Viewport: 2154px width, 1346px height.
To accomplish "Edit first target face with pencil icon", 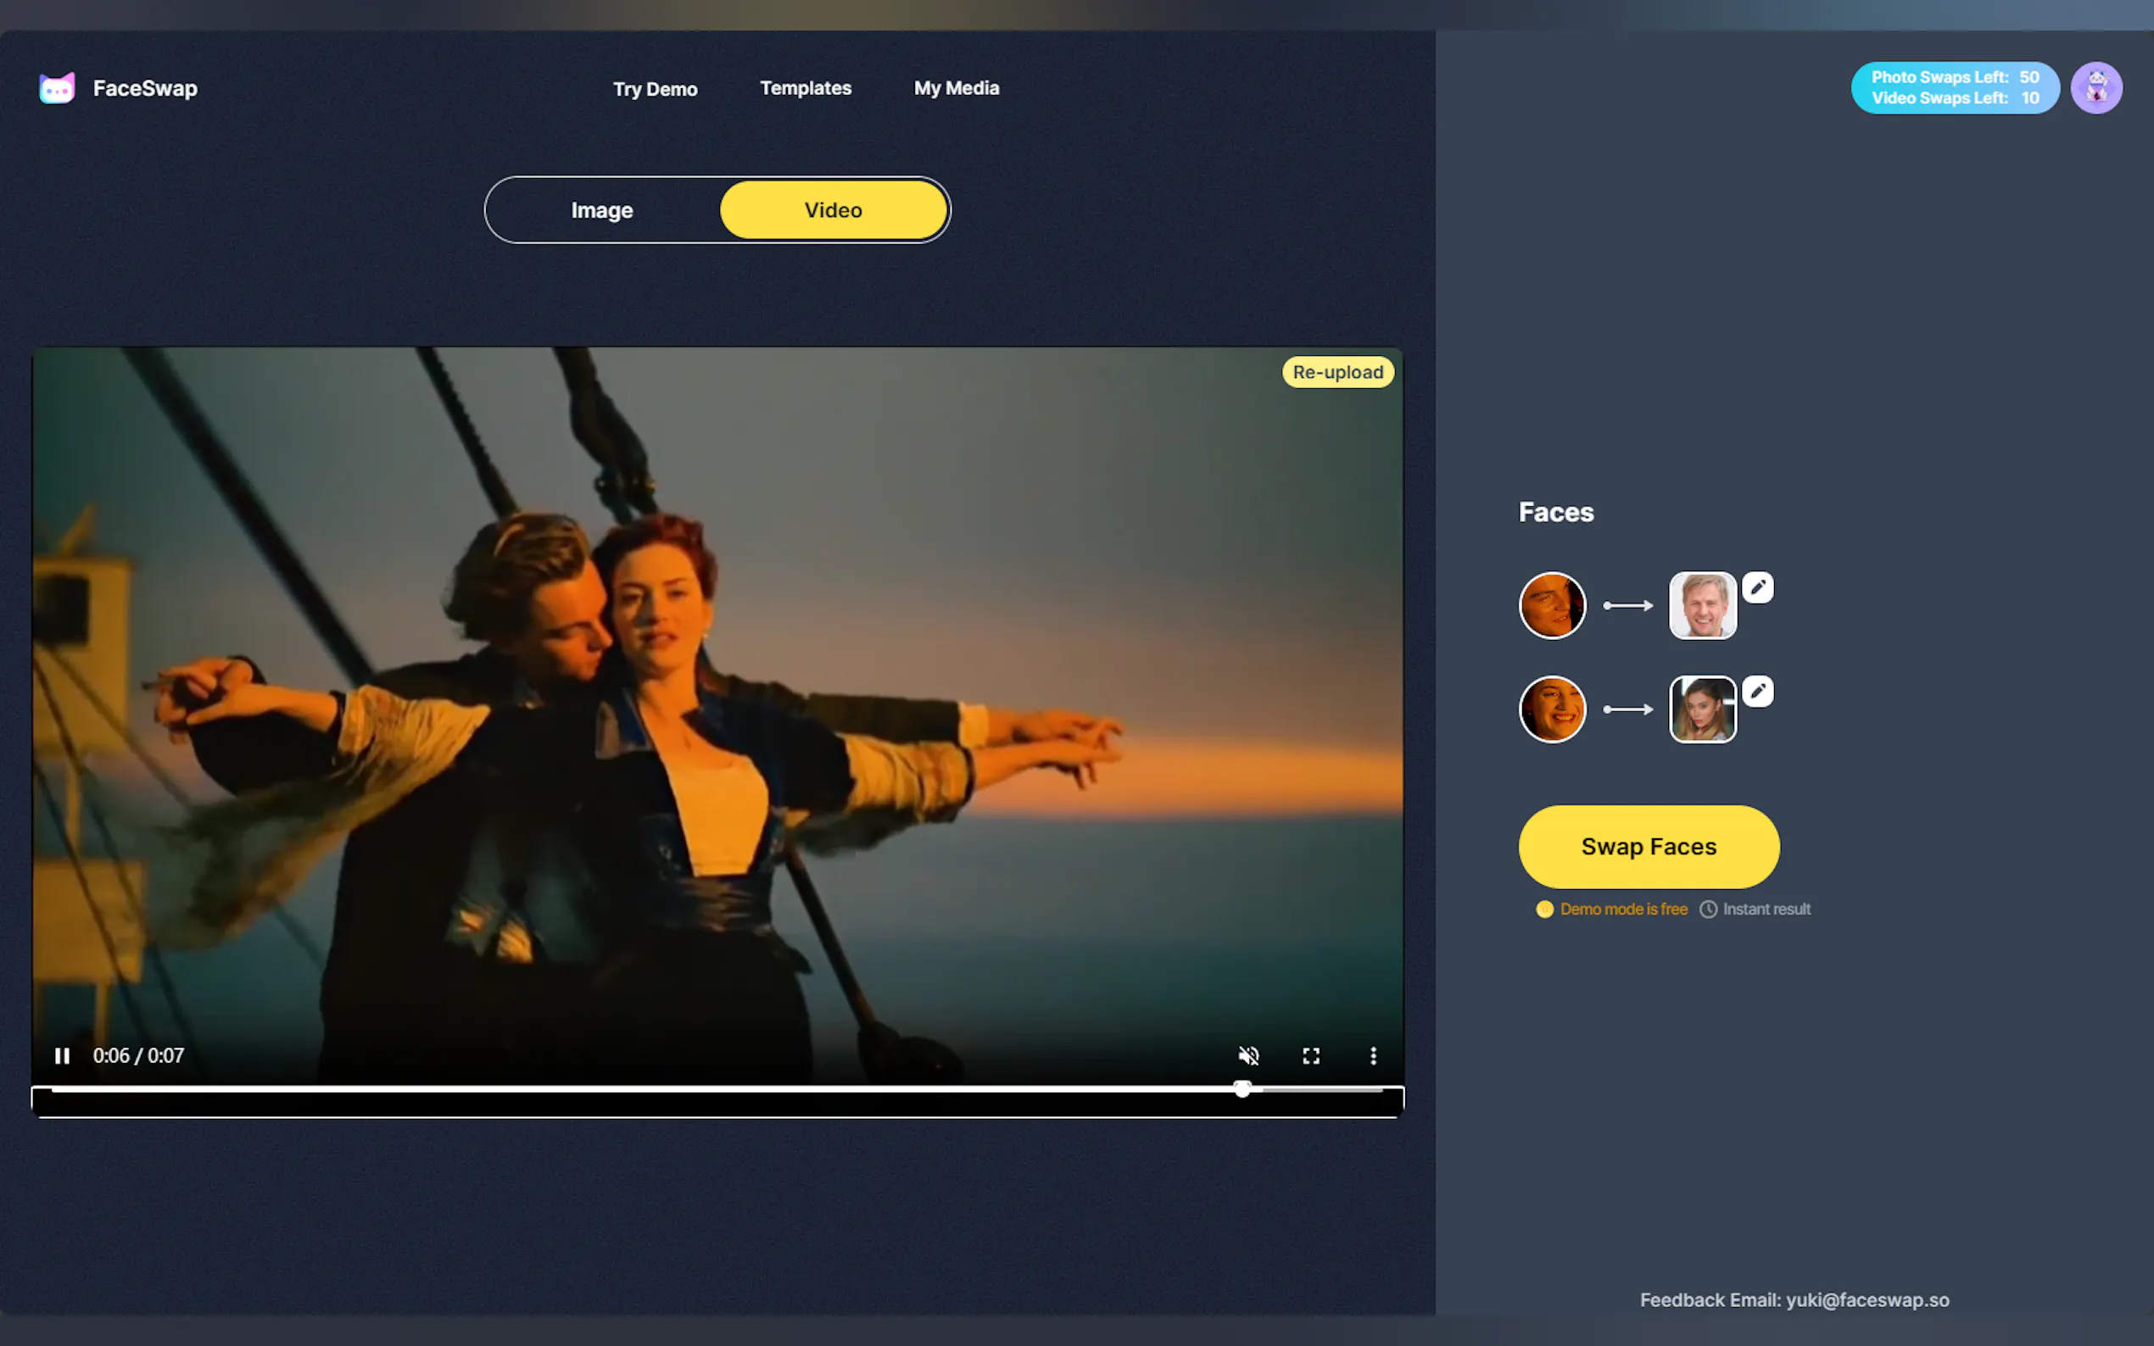I will click(1758, 587).
